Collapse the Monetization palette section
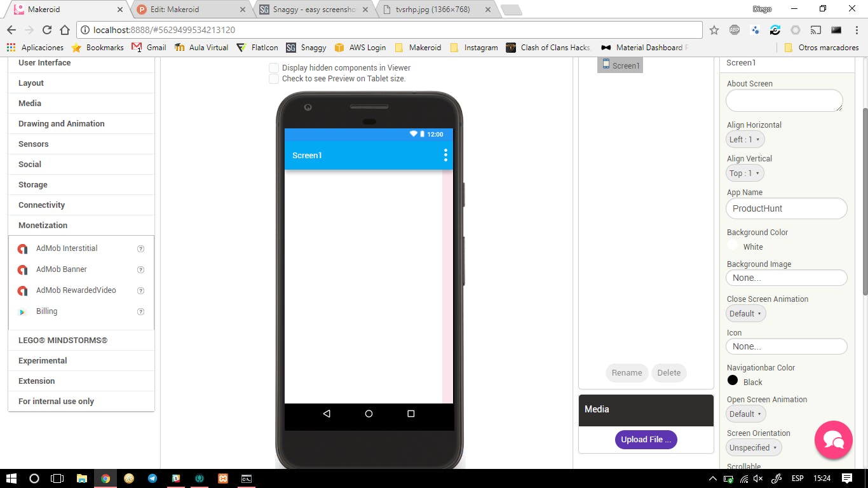 pyautogui.click(x=81, y=226)
